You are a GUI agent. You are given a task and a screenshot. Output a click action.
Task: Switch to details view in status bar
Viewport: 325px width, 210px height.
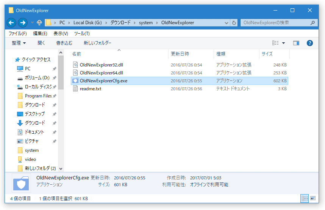click(305, 198)
